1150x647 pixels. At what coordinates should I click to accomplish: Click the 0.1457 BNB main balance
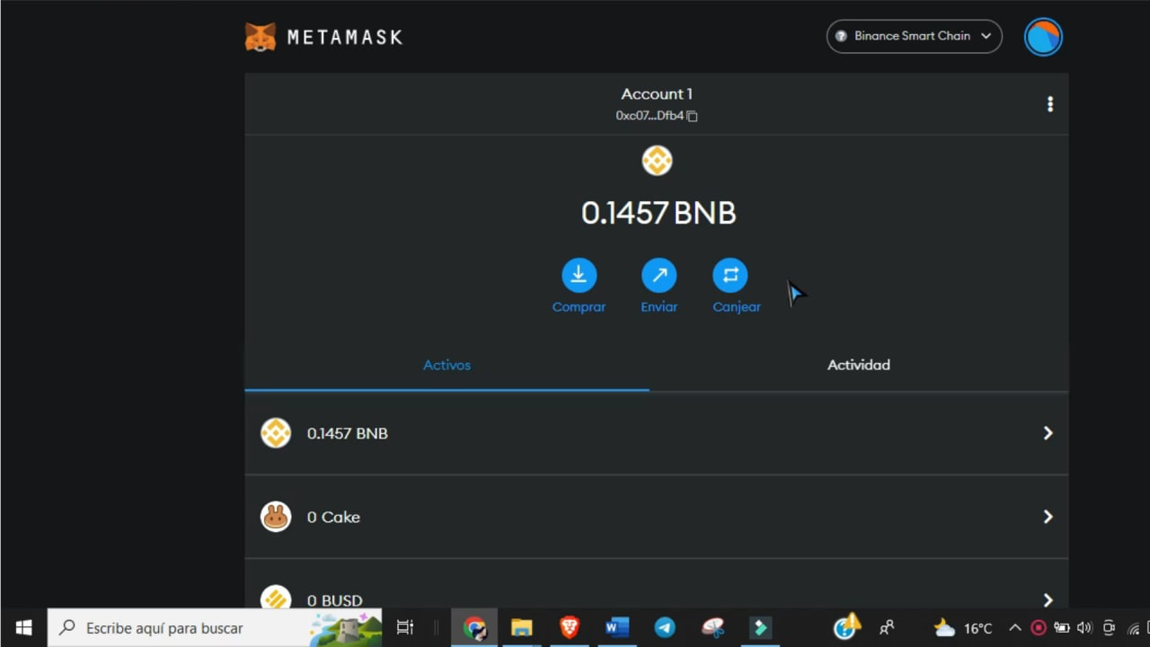click(x=658, y=213)
